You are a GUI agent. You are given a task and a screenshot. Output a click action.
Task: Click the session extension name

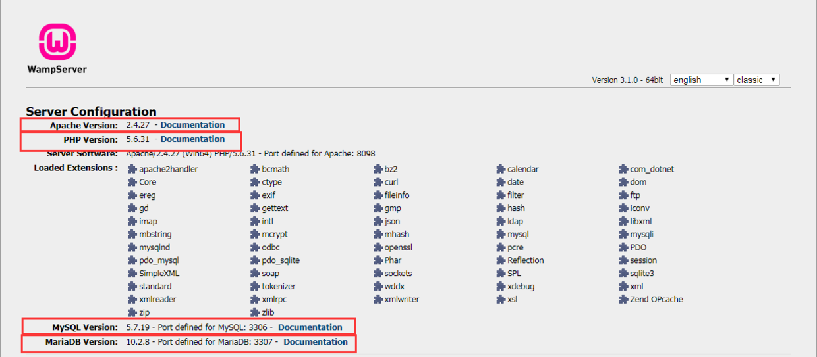[x=644, y=260]
